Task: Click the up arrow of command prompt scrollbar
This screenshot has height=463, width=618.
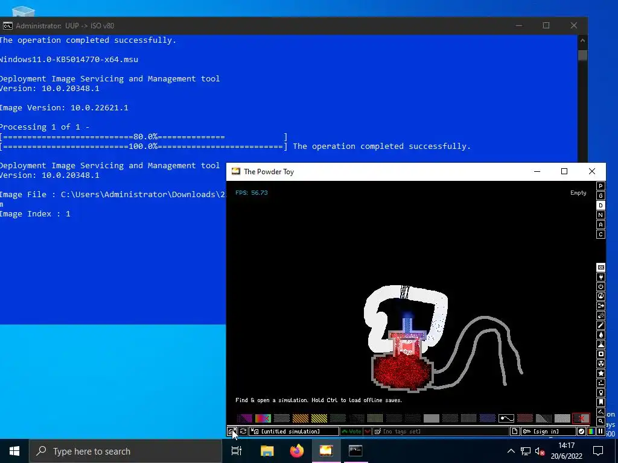Action: (582, 40)
